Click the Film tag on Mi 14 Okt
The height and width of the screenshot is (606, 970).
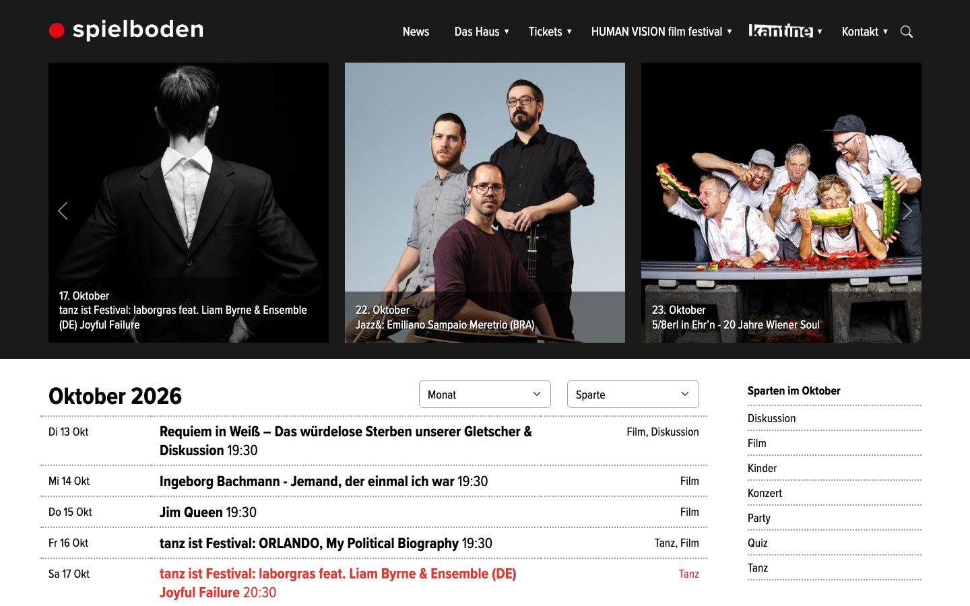[x=689, y=481]
